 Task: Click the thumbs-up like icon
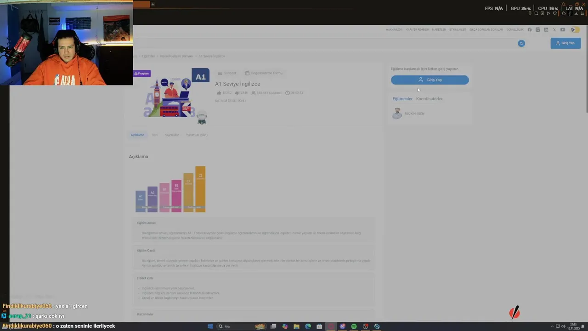click(219, 93)
